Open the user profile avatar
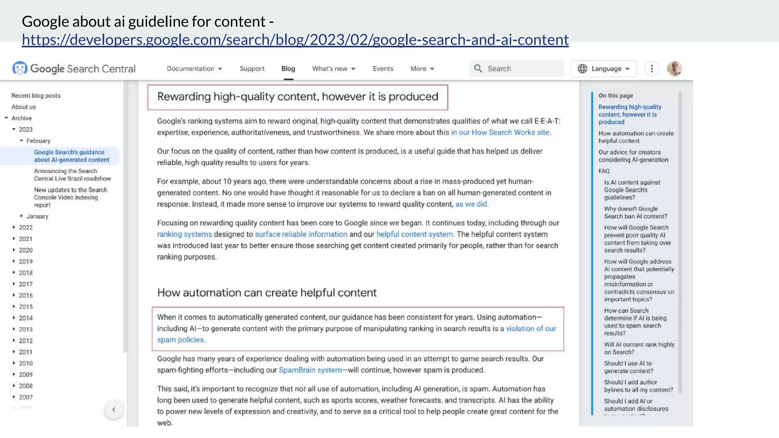This screenshot has width=779, height=438. coord(674,68)
